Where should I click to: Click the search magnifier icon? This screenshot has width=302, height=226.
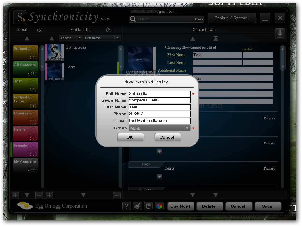[133, 19]
